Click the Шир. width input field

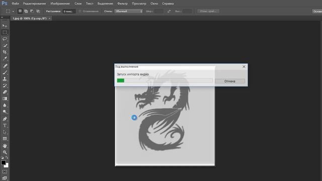159,11
